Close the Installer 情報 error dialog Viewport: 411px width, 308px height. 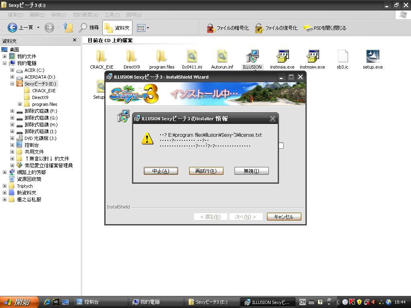273,118
